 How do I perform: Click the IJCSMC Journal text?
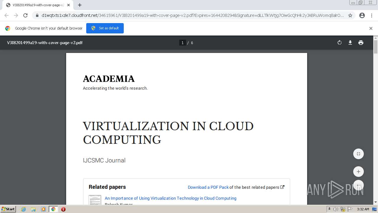(104, 160)
